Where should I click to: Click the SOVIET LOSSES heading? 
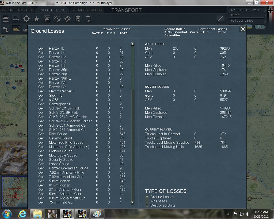click(157, 87)
